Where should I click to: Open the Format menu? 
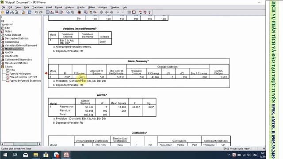pos(58,8)
